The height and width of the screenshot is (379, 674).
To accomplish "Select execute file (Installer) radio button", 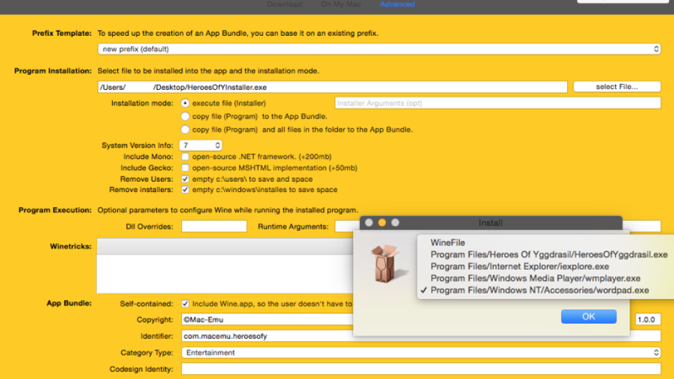I will (185, 104).
